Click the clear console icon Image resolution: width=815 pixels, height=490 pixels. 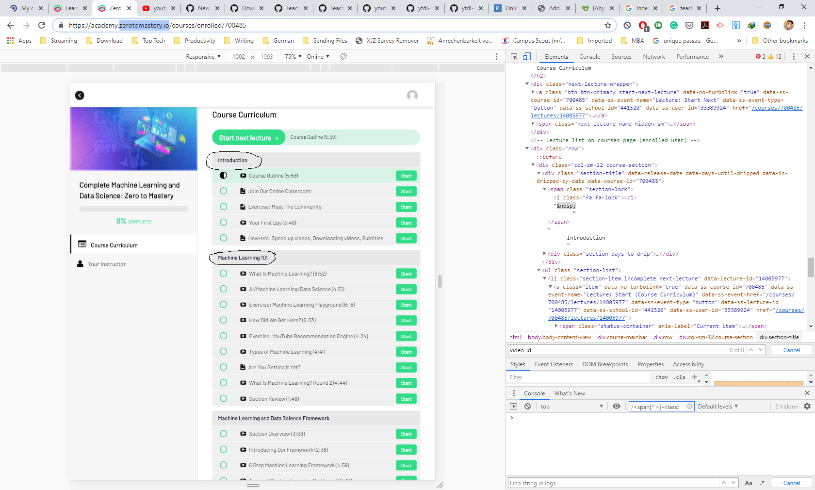pyautogui.click(x=528, y=407)
